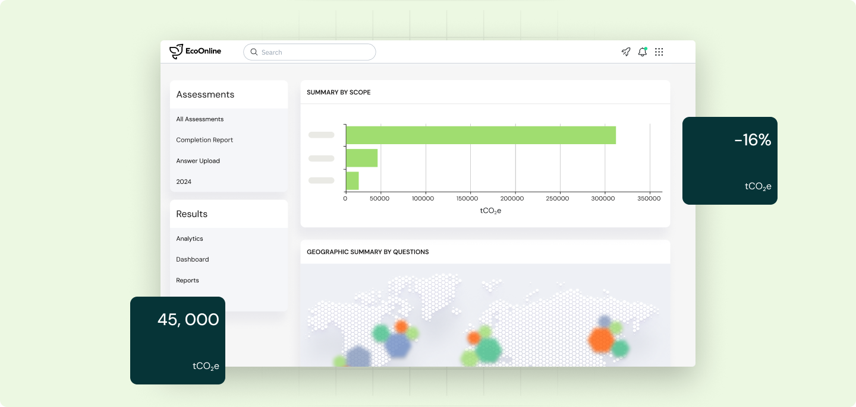Screen dimensions: 856x407
Task: Click the send/rocket icon in top bar
Action: click(x=625, y=52)
